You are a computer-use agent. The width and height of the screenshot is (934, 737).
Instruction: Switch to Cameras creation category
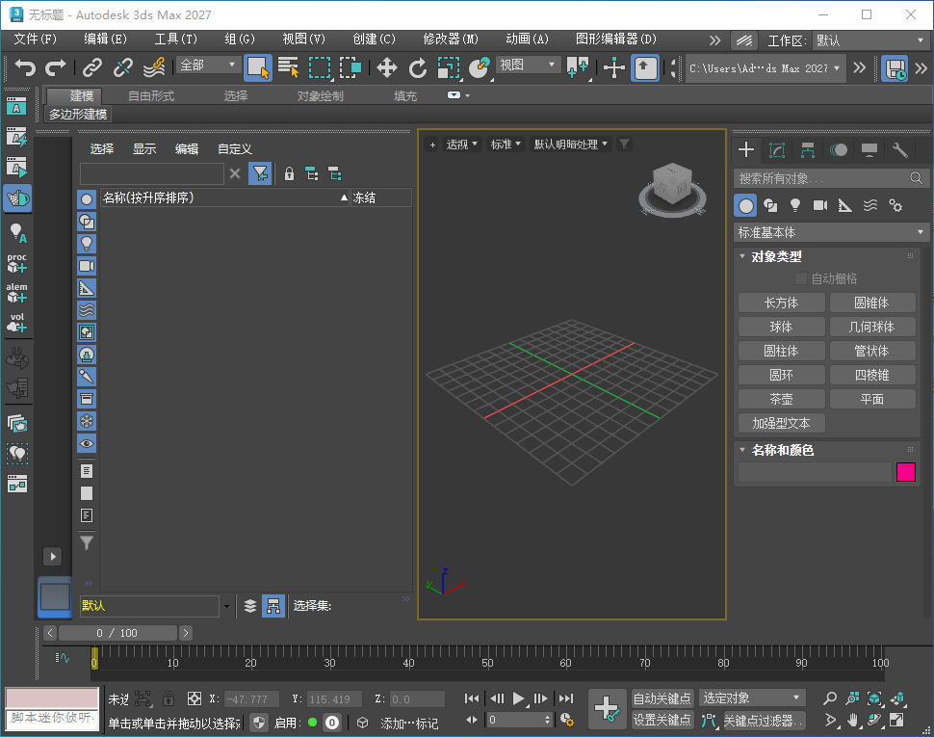coord(820,206)
